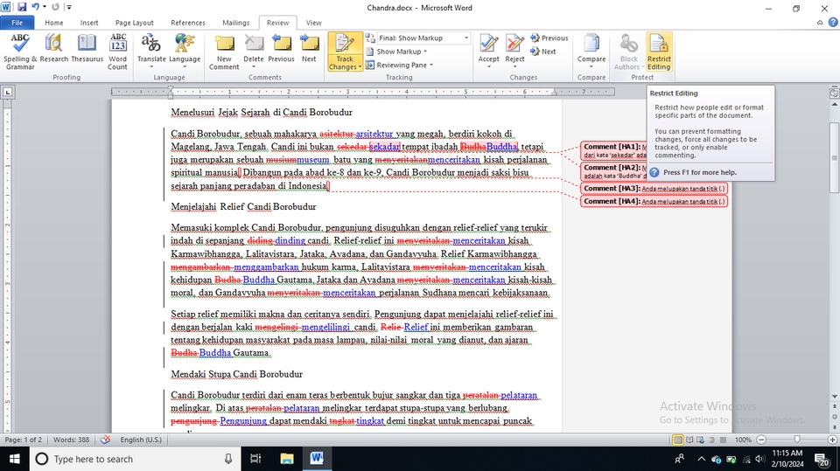The image size is (840, 471).
Task: Open the Thesaurus
Action: 87,49
